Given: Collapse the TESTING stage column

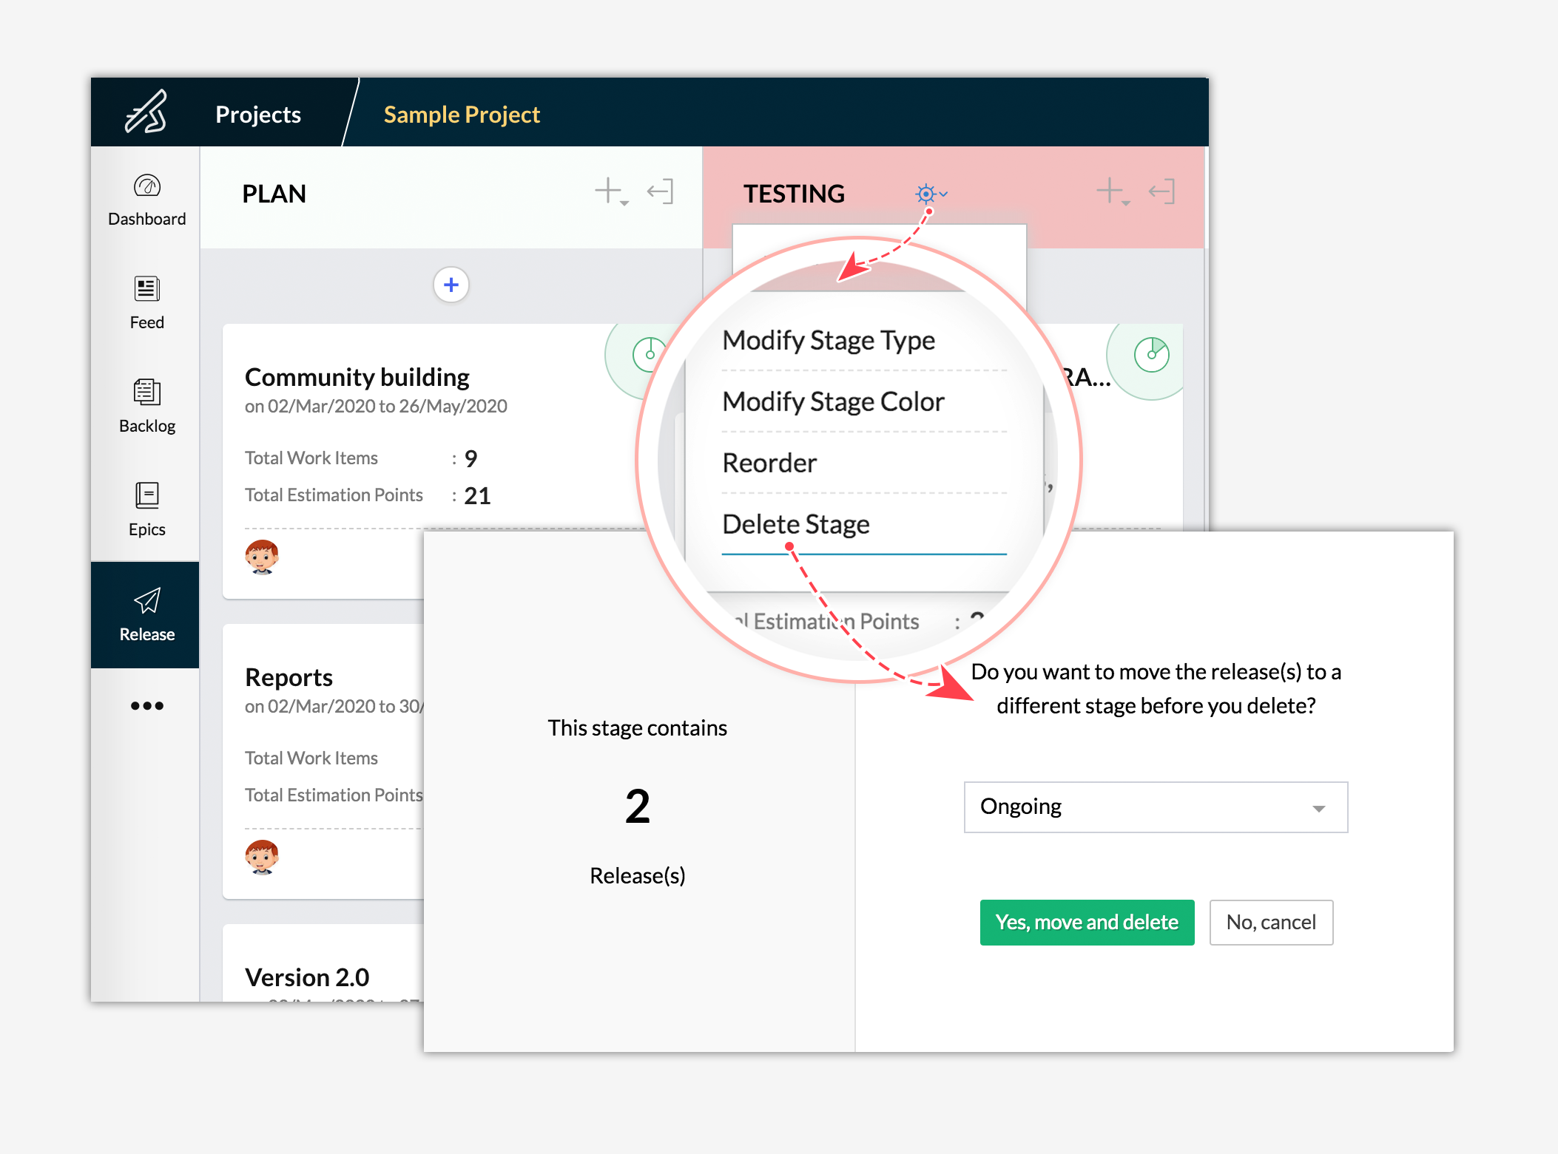Looking at the screenshot, I should pyautogui.click(x=1161, y=191).
